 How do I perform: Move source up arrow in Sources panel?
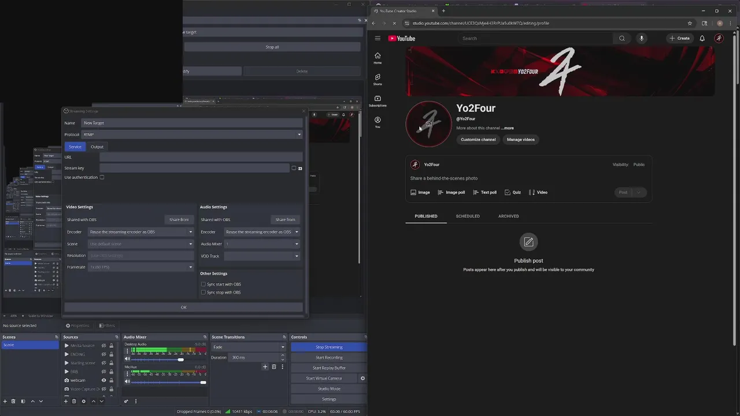(94, 401)
